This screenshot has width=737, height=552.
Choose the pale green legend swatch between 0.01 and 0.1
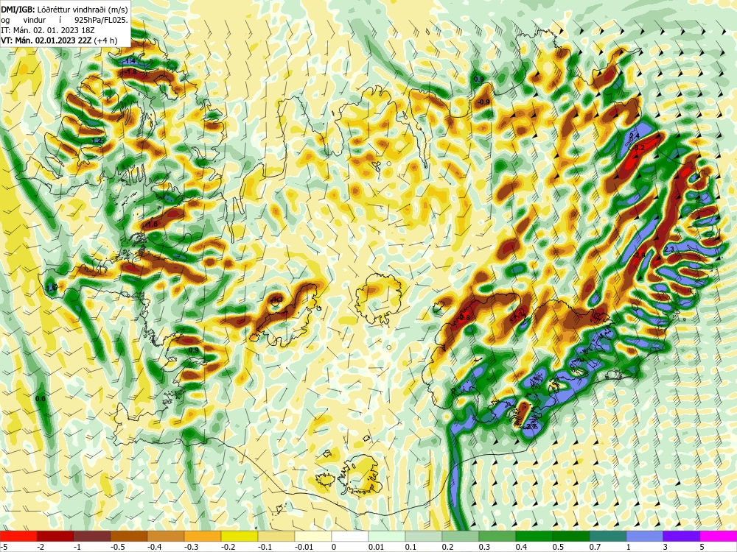tap(386, 536)
